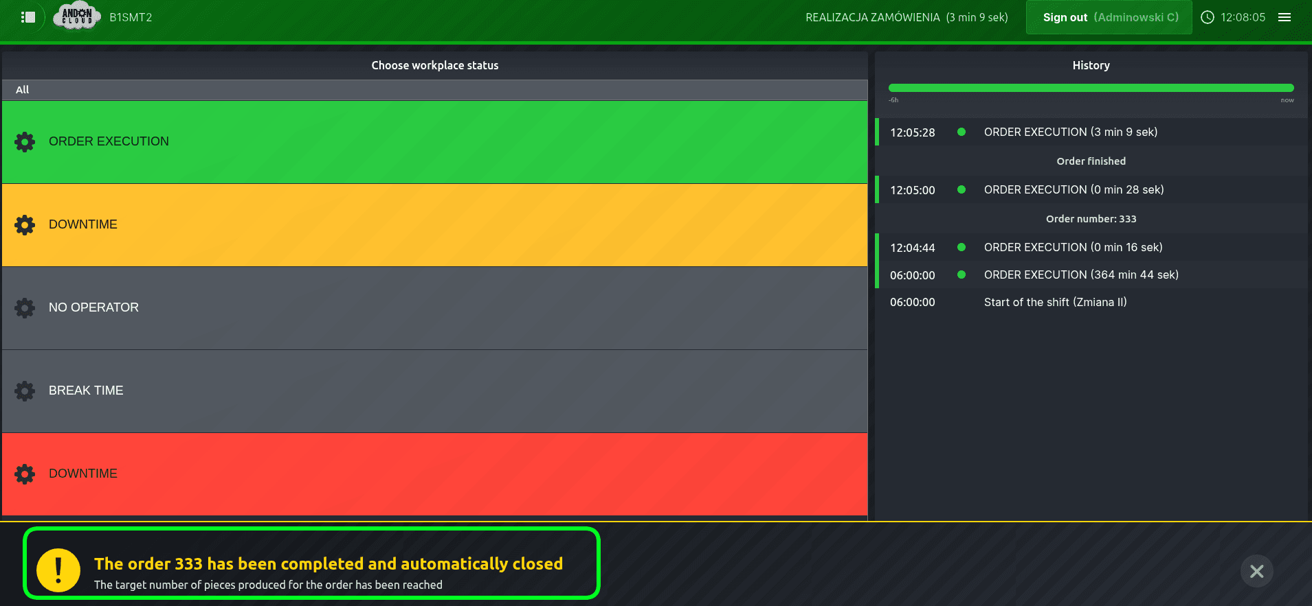
Task: Click gear icon on ORDER EXECUTION row
Action: 25,142
